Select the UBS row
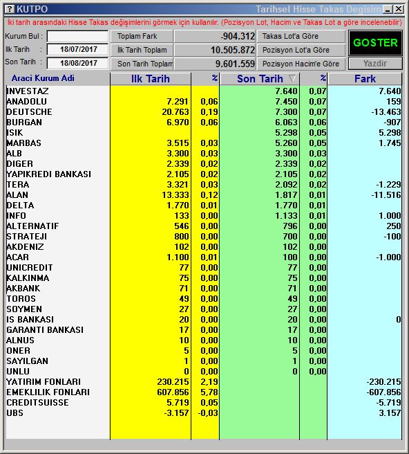The image size is (409, 454). click(x=204, y=413)
